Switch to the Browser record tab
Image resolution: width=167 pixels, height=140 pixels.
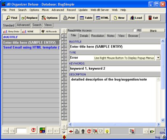[x=133, y=36]
